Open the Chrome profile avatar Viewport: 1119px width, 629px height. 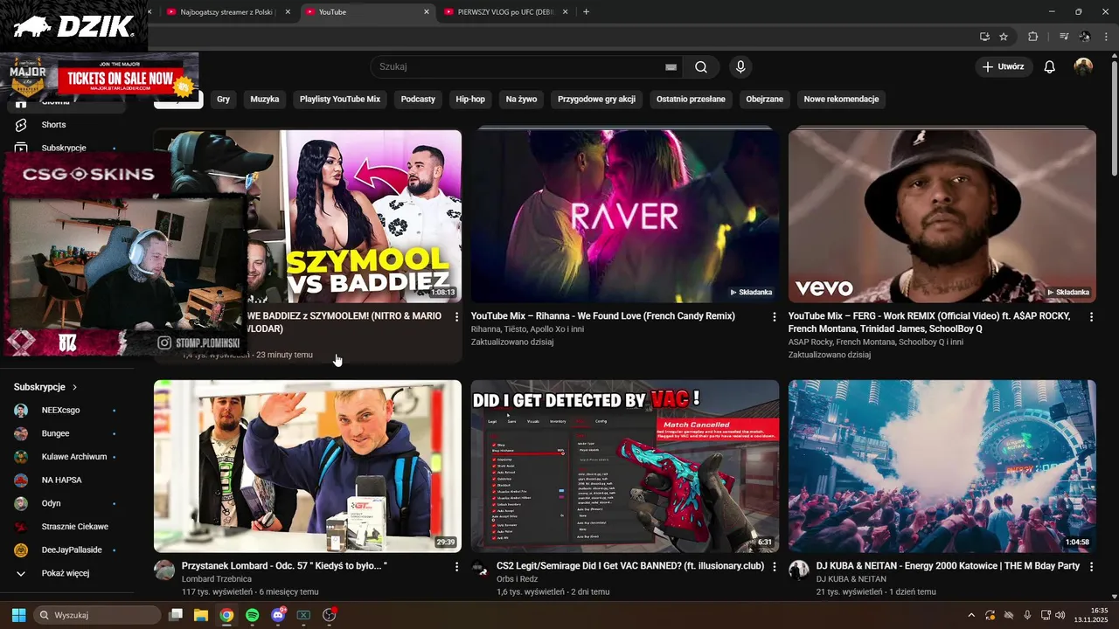point(1085,37)
